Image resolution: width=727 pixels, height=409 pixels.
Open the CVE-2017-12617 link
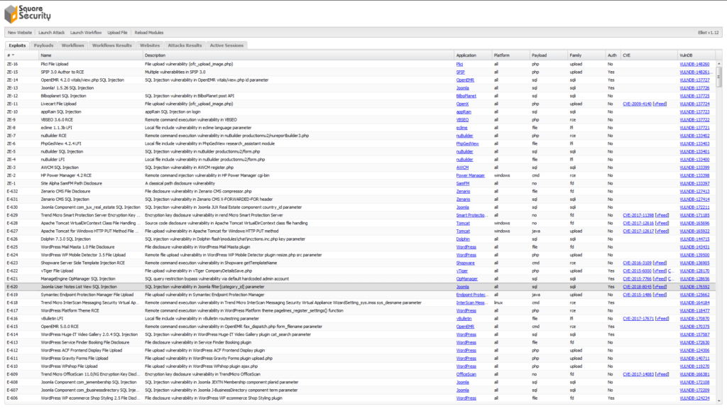[x=638, y=231]
